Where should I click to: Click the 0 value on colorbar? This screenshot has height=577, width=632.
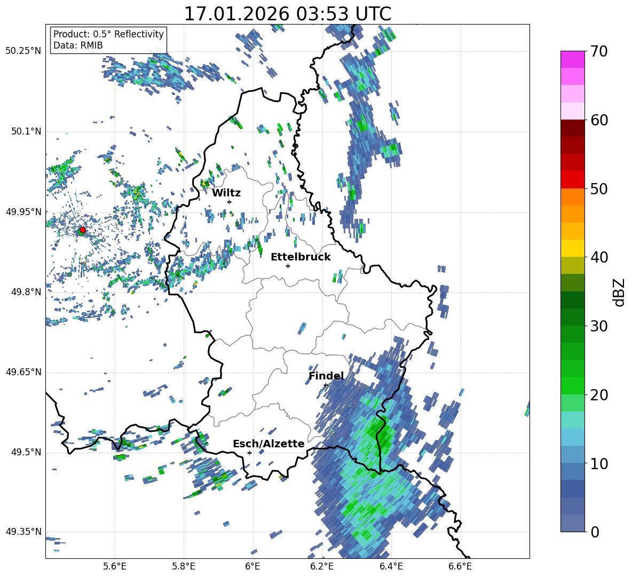coord(595,532)
